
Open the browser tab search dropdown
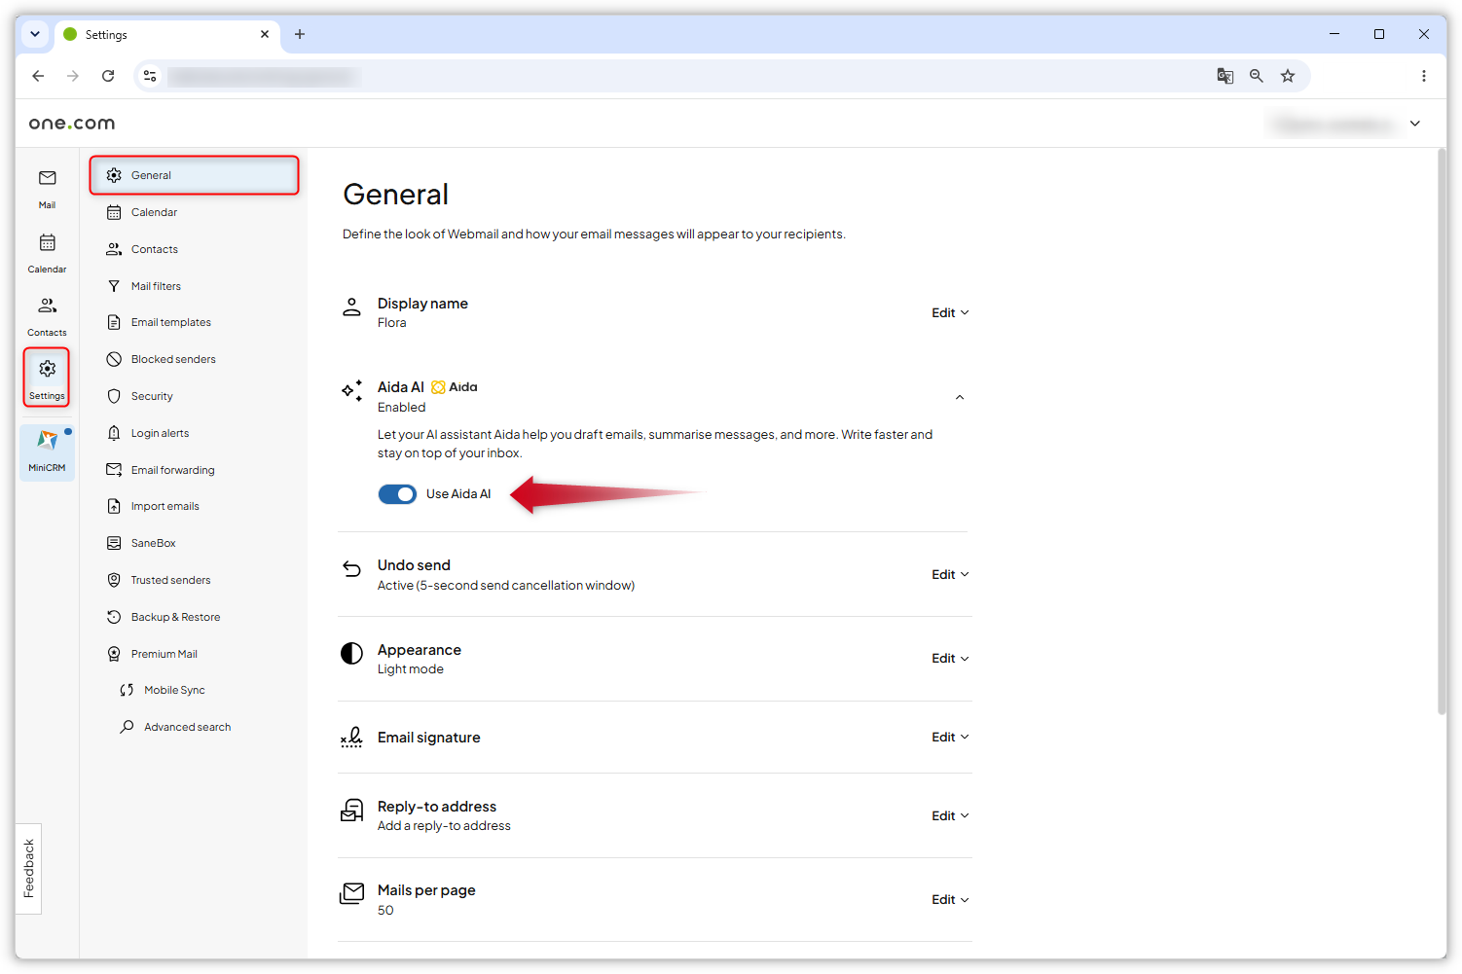(35, 34)
